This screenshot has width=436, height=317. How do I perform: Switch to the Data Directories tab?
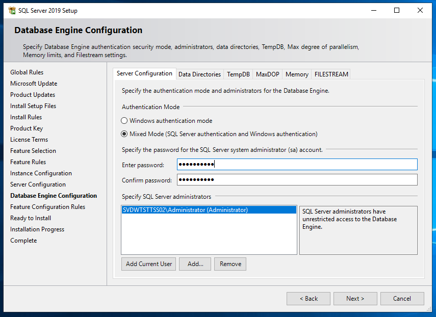pyautogui.click(x=200, y=74)
